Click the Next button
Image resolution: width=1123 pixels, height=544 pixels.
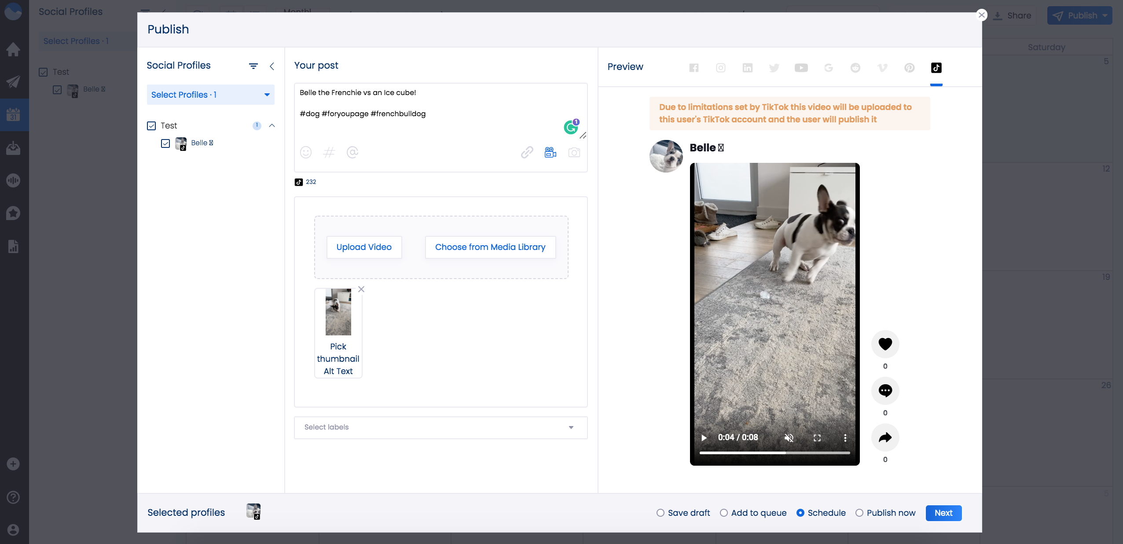pyautogui.click(x=943, y=513)
